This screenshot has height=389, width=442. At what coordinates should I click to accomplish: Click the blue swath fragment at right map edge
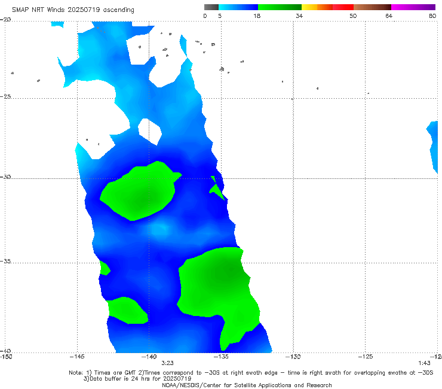pyautogui.click(x=432, y=147)
